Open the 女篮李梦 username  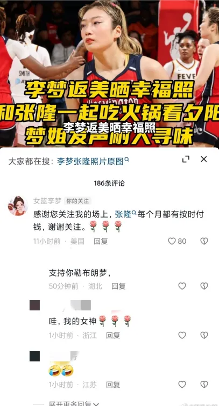point(47,201)
